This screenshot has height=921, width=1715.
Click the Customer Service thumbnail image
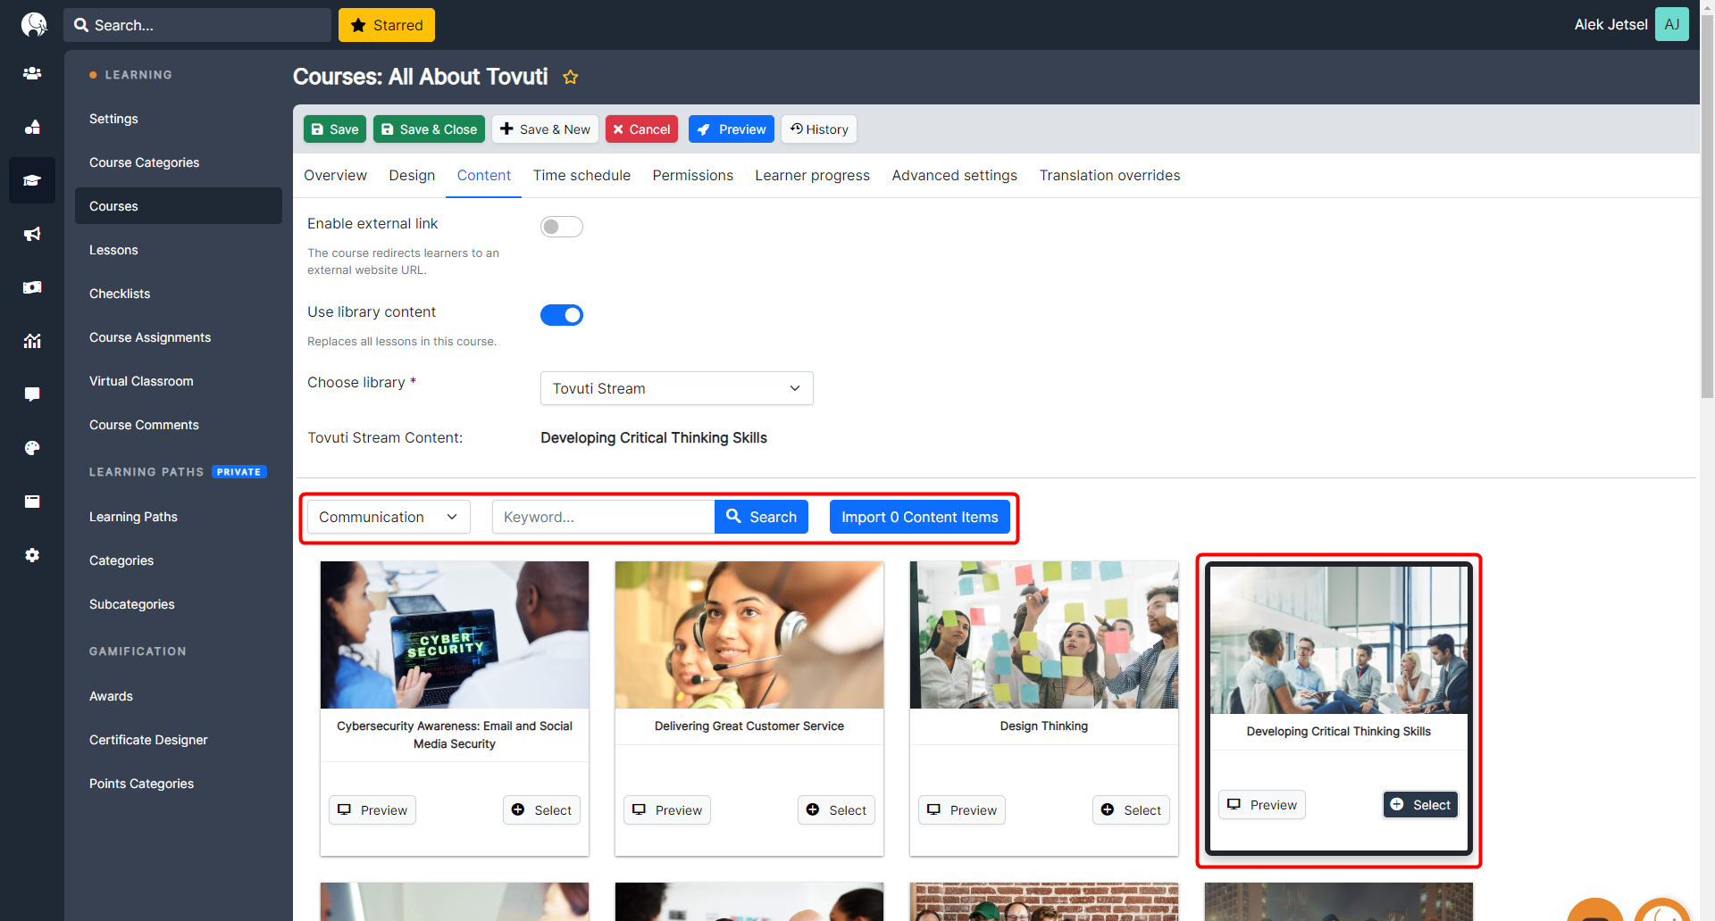point(749,635)
